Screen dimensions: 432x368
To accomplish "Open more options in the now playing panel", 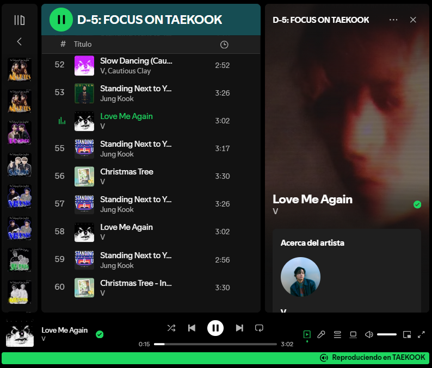I will 393,20.
